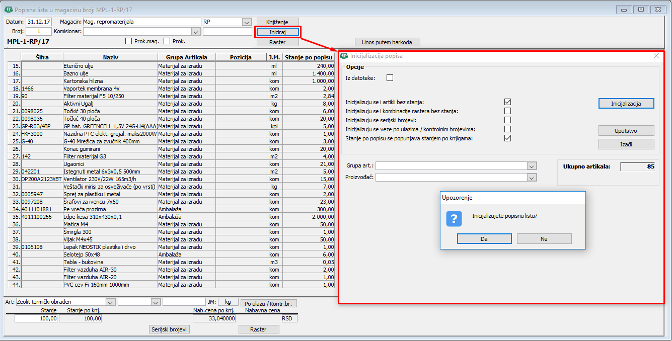The width and height of the screenshot is (672, 341).
Task: Uncheck Inicijalizuju se i artikli bez stanja
Action: 507,102
